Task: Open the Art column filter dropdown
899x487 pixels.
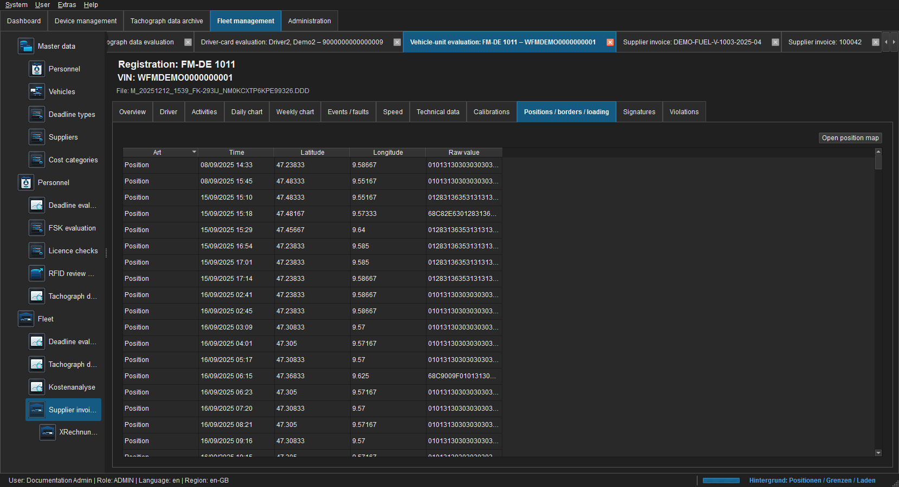Action: pos(194,152)
